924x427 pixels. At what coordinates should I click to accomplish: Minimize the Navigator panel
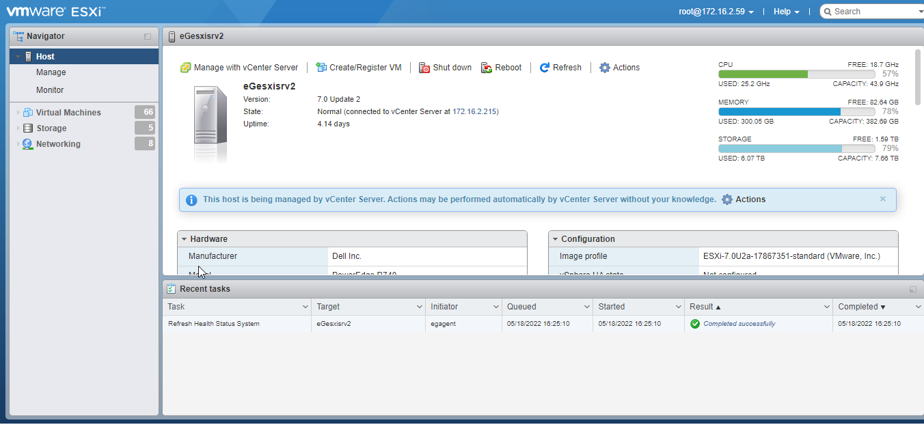point(148,37)
